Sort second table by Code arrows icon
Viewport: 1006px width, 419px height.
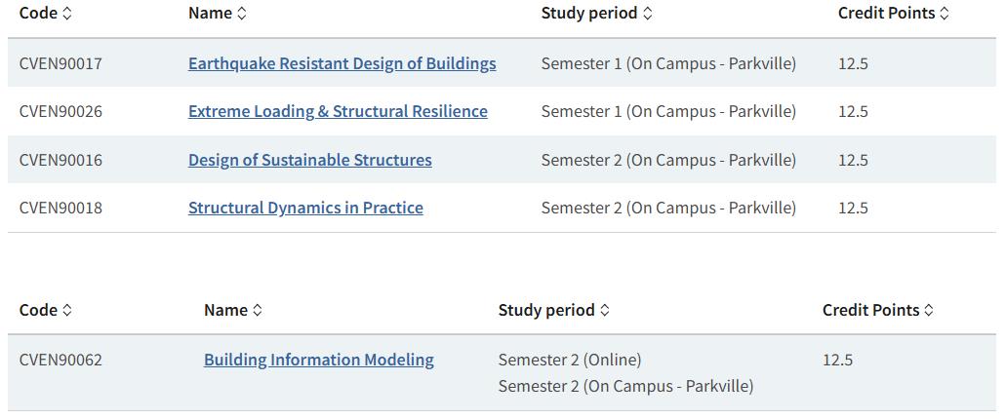66,310
